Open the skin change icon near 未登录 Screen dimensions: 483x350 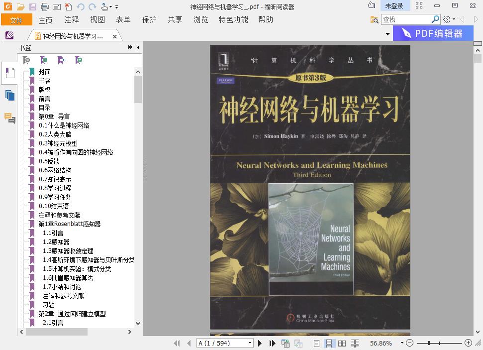pyautogui.click(x=372, y=5)
